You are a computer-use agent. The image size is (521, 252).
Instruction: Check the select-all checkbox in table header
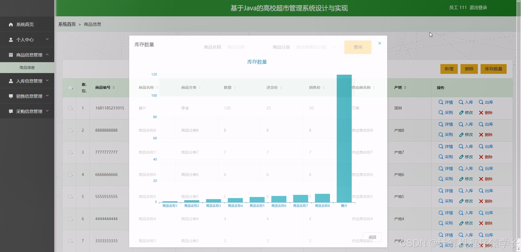(70, 87)
